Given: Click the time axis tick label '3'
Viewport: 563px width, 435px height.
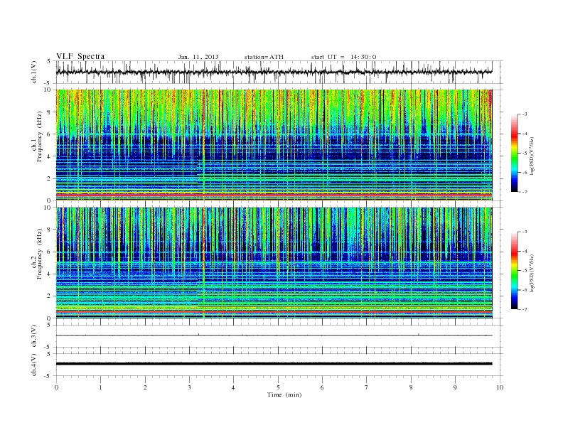Looking at the screenshot, I should coord(189,387).
